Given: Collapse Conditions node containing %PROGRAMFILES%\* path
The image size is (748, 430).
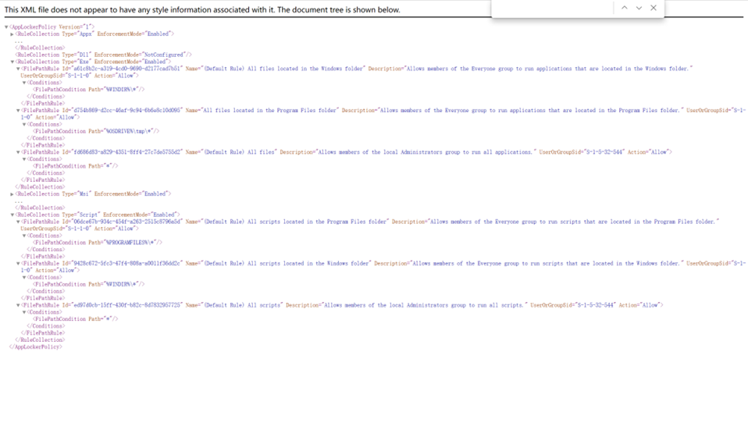Looking at the screenshot, I should 24,236.
